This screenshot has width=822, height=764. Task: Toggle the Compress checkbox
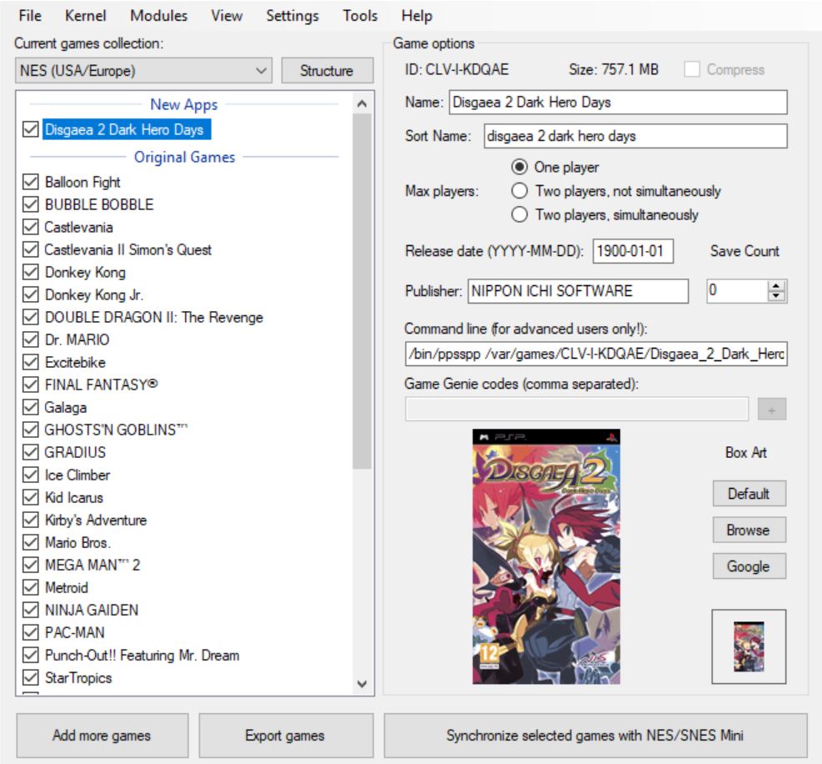coord(692,69)
